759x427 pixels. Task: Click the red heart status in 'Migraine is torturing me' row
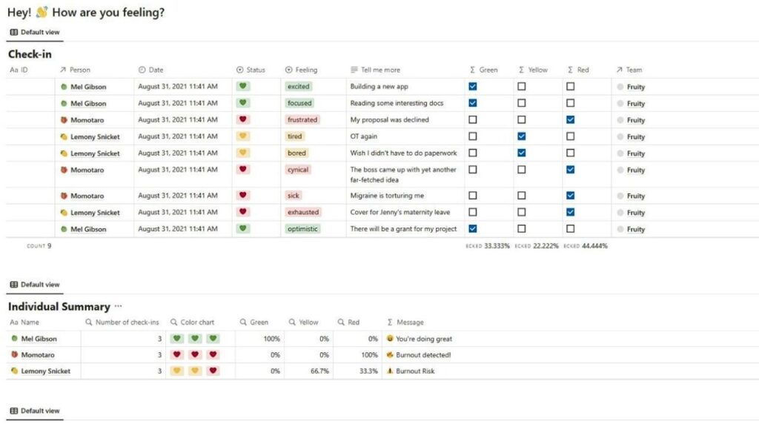point(242,196)
